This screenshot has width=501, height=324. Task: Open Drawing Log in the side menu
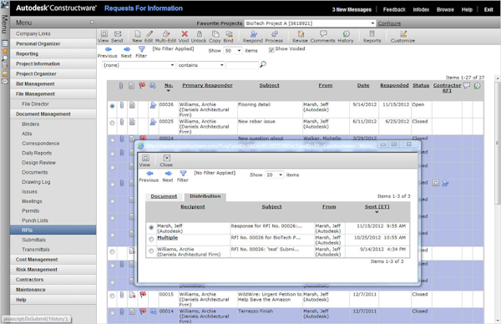tap(36, 182)
